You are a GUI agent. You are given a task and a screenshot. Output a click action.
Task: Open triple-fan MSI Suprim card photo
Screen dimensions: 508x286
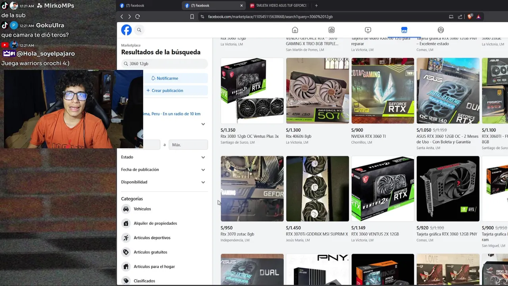[317, 189]
